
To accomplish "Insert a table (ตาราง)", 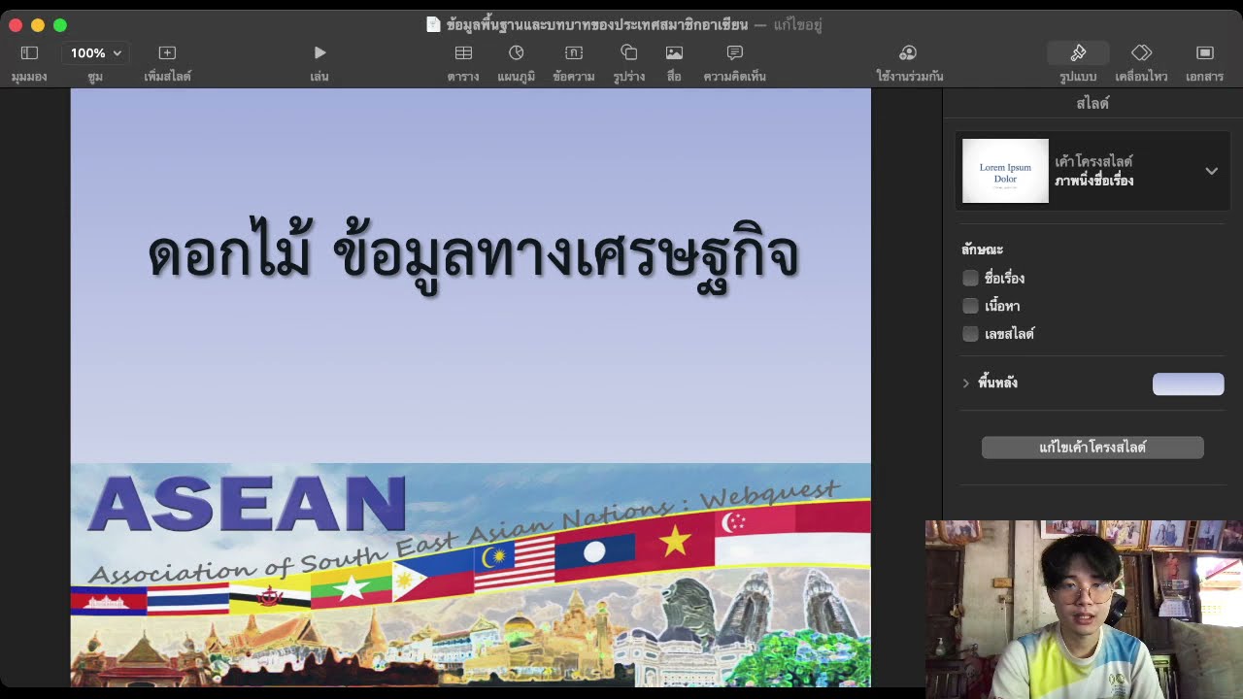I will (463, 53).
